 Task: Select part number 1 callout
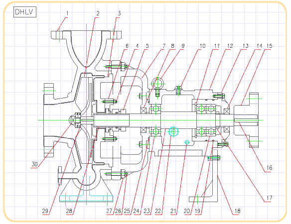67,13
